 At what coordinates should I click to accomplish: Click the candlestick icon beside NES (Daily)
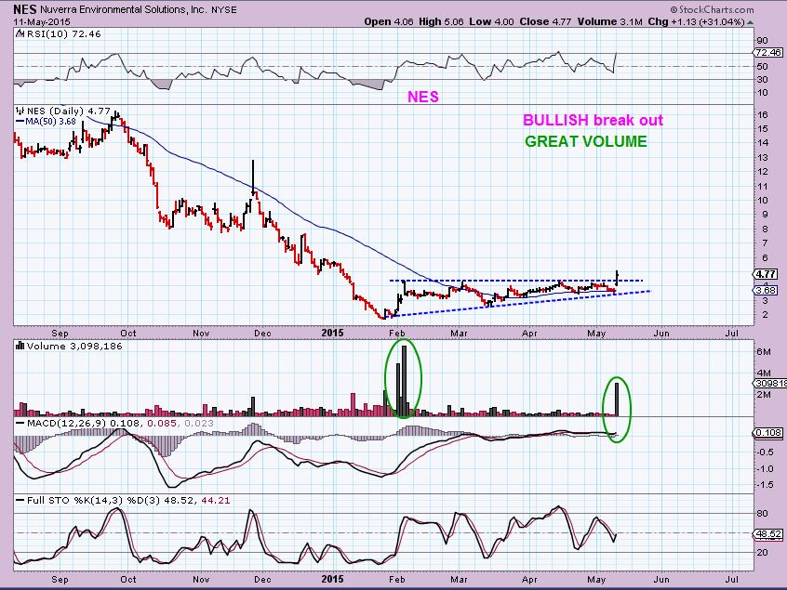pos(20,111)
